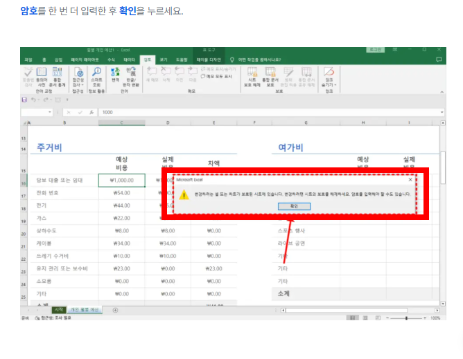Click the 로그인 sign-in button
Viewport: 463px width, 359px height.
(x=375, y=50)
